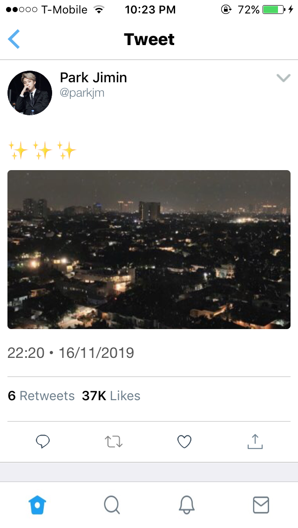The height and width of the screenshot is (528, 298).
Task: Open the Search tab
Action: (x=112, y=504)
